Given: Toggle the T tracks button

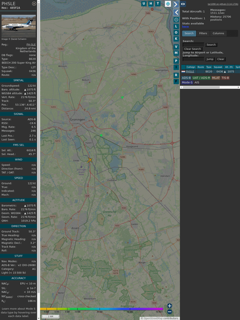Looking at the screenshot, I should pos(158,3).
